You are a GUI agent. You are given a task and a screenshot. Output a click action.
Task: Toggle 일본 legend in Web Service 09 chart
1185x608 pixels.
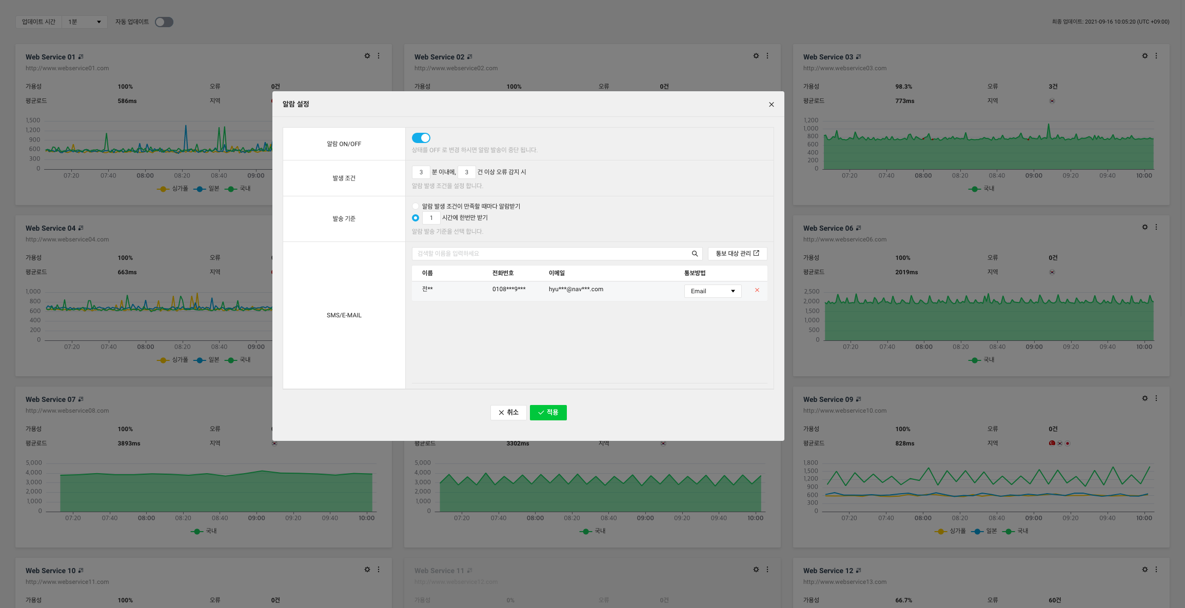pos(984,531)
